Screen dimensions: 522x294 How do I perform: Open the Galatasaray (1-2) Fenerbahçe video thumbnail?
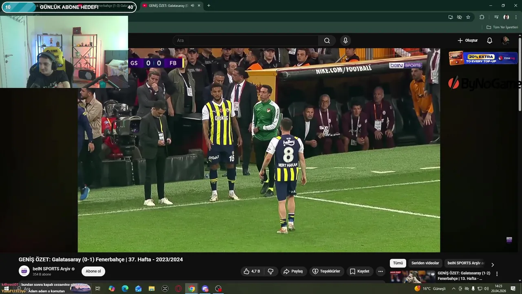(412, 276)
